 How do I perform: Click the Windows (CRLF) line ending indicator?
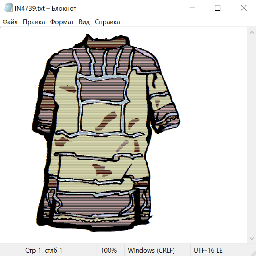(x=151, y=250)
